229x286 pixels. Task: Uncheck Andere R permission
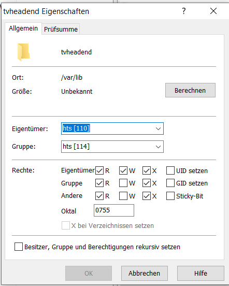coord(99,196)
